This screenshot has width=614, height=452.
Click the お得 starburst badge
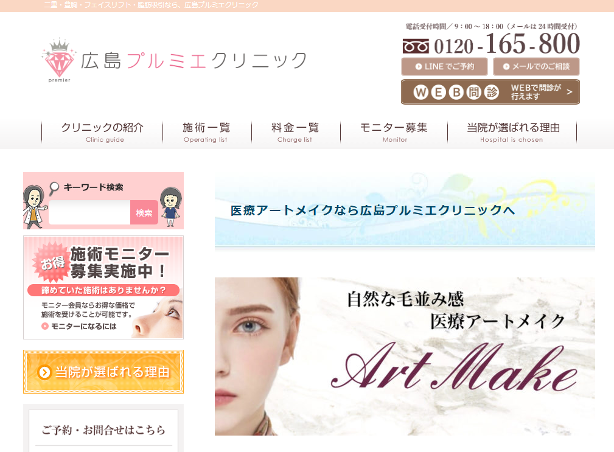52,262
